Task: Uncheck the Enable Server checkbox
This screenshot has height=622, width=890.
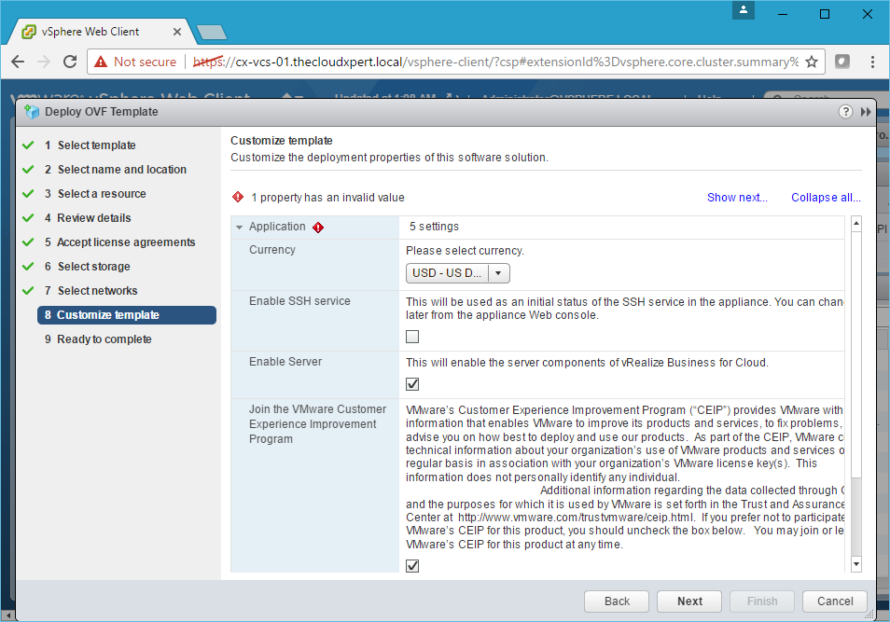Action: click(x=412, y=384)
